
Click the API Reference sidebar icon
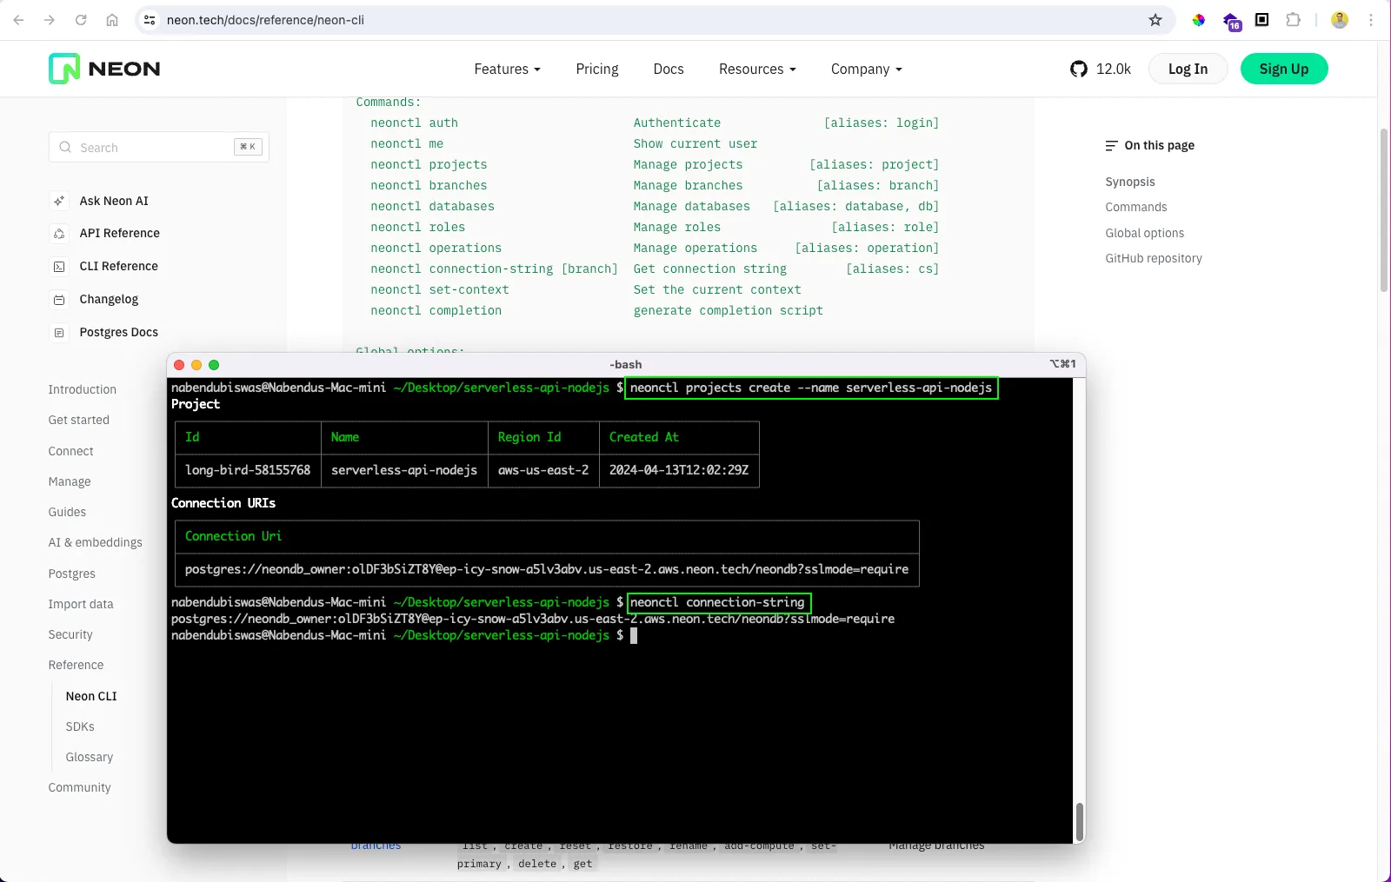click(59, 234)
